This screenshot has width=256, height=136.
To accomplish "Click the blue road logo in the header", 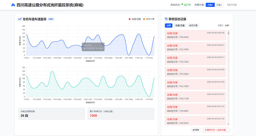I will [x=13, y=5].
